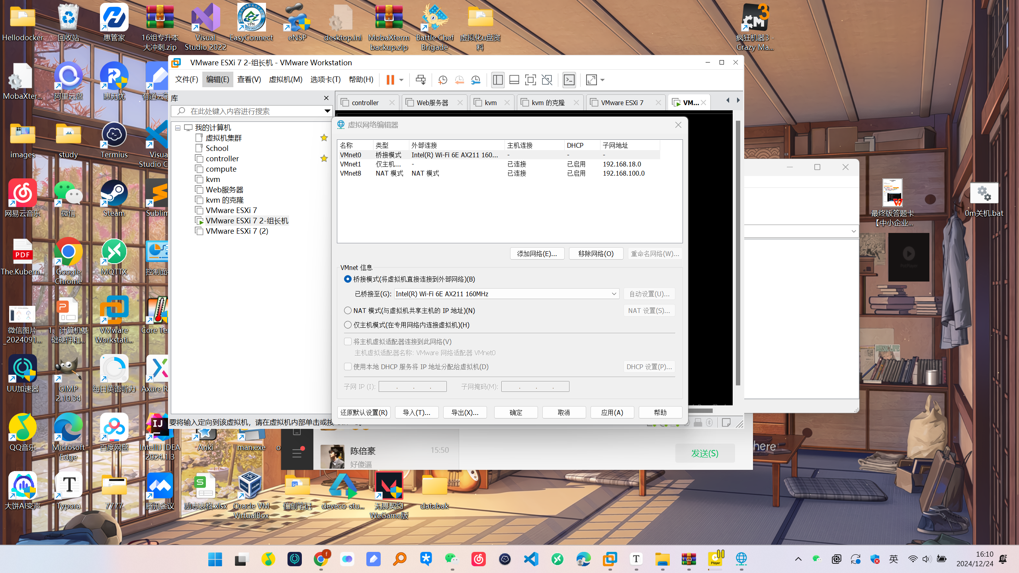The image size is (1019, 573).
Task: Click 确定 button in network editor
Action: [x=516, y=413]
